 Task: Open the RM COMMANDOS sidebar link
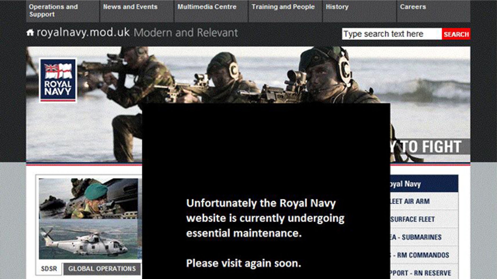tap(424, 255)
